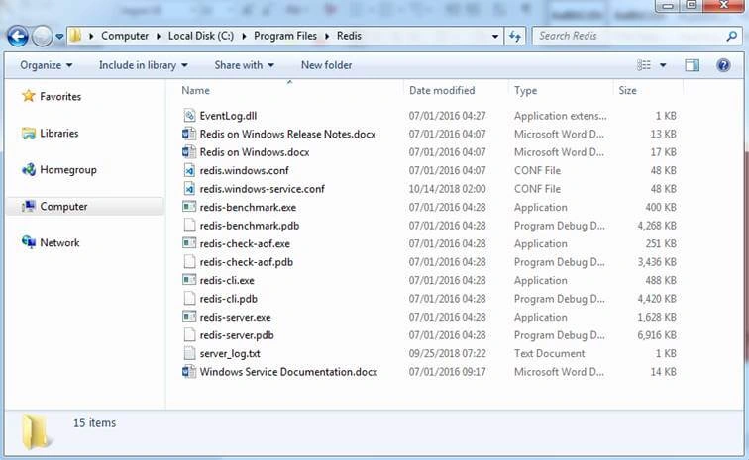749x460 pixels.
Task: Click the large folder icon in details pane
Action: click(x=36, y=431)
